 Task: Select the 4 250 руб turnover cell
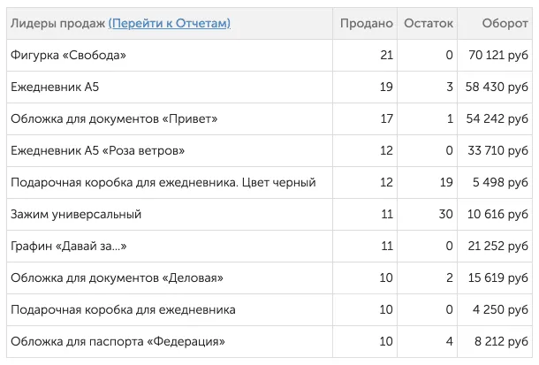[x=500, y=309]
